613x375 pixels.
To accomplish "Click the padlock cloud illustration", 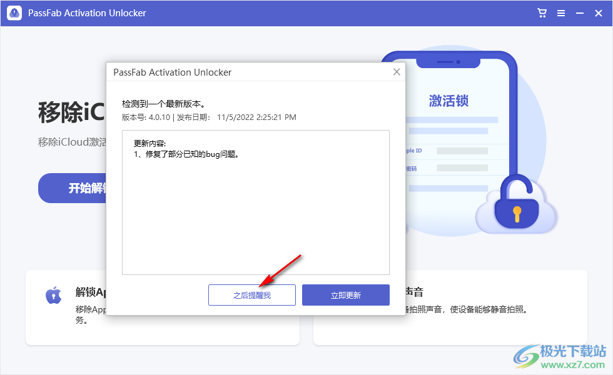I will point(517,205).
